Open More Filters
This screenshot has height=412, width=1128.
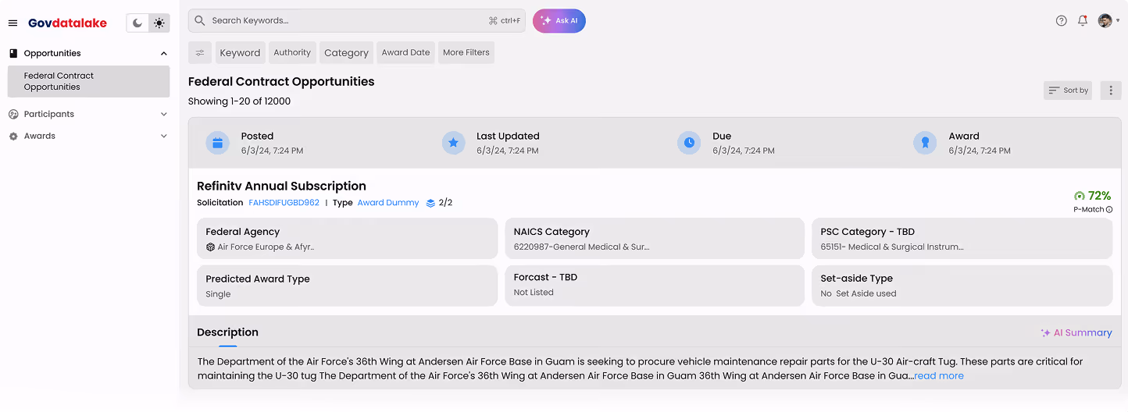click(466, 52)
